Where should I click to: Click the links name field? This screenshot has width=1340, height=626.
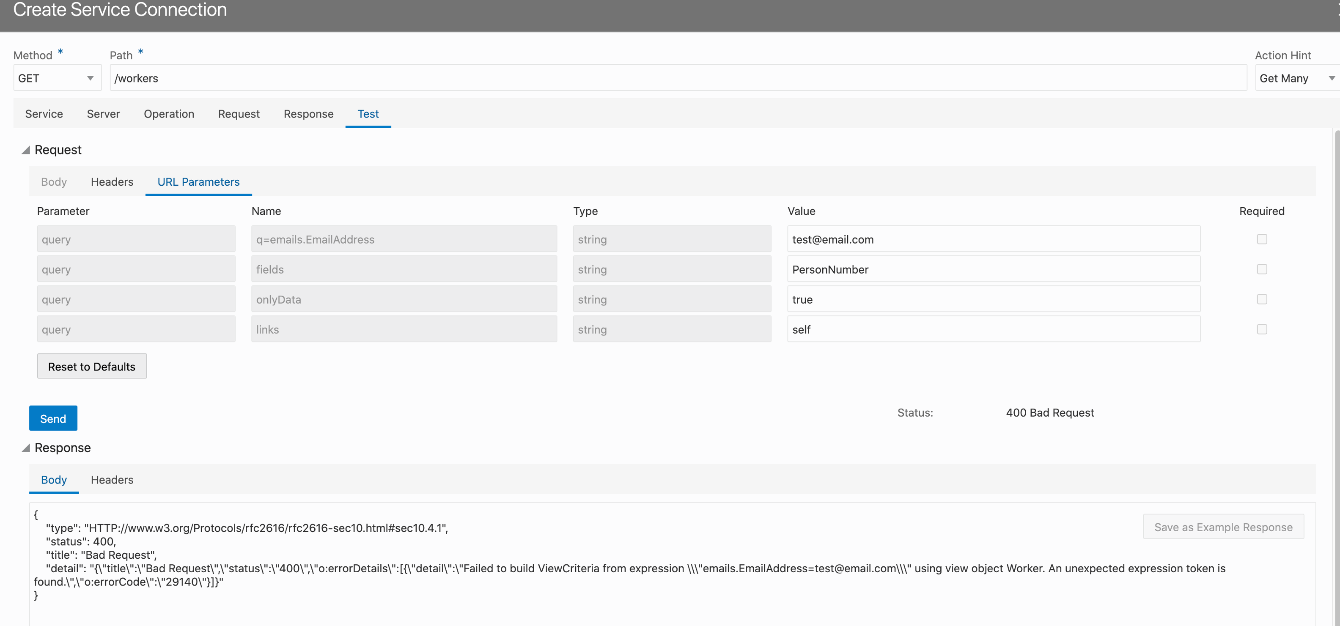pos(404,329)
